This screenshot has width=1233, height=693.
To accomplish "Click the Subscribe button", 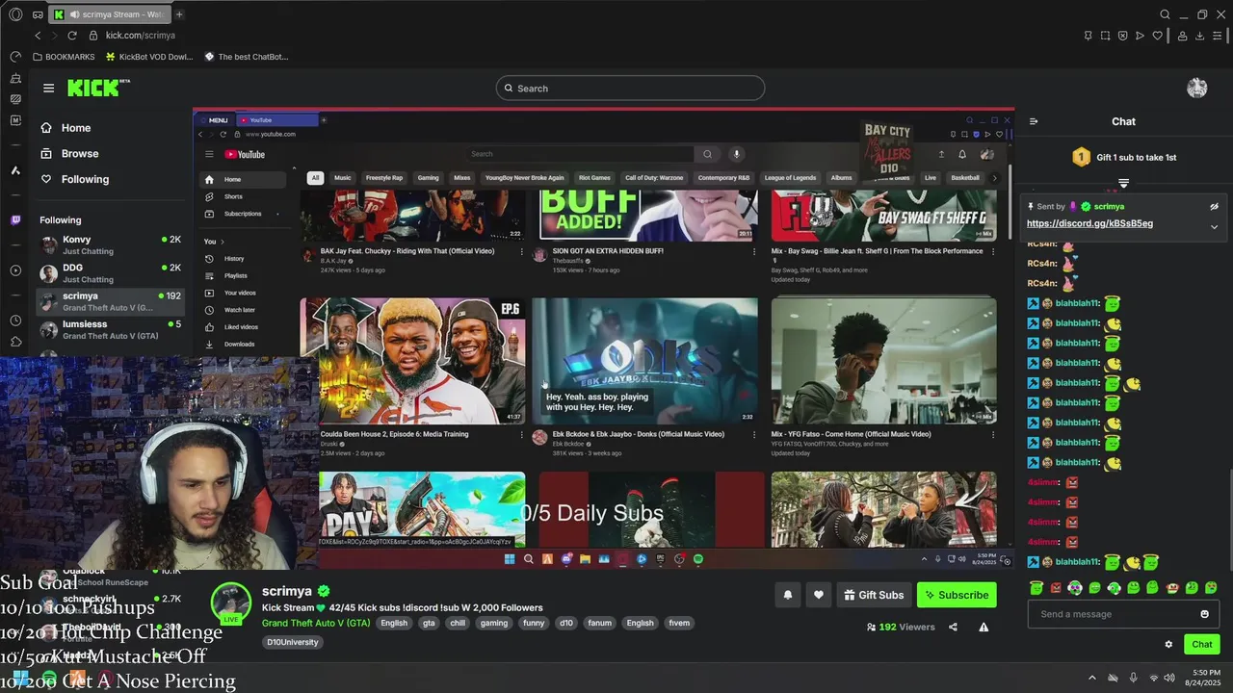I will click(x=957, y=595).
